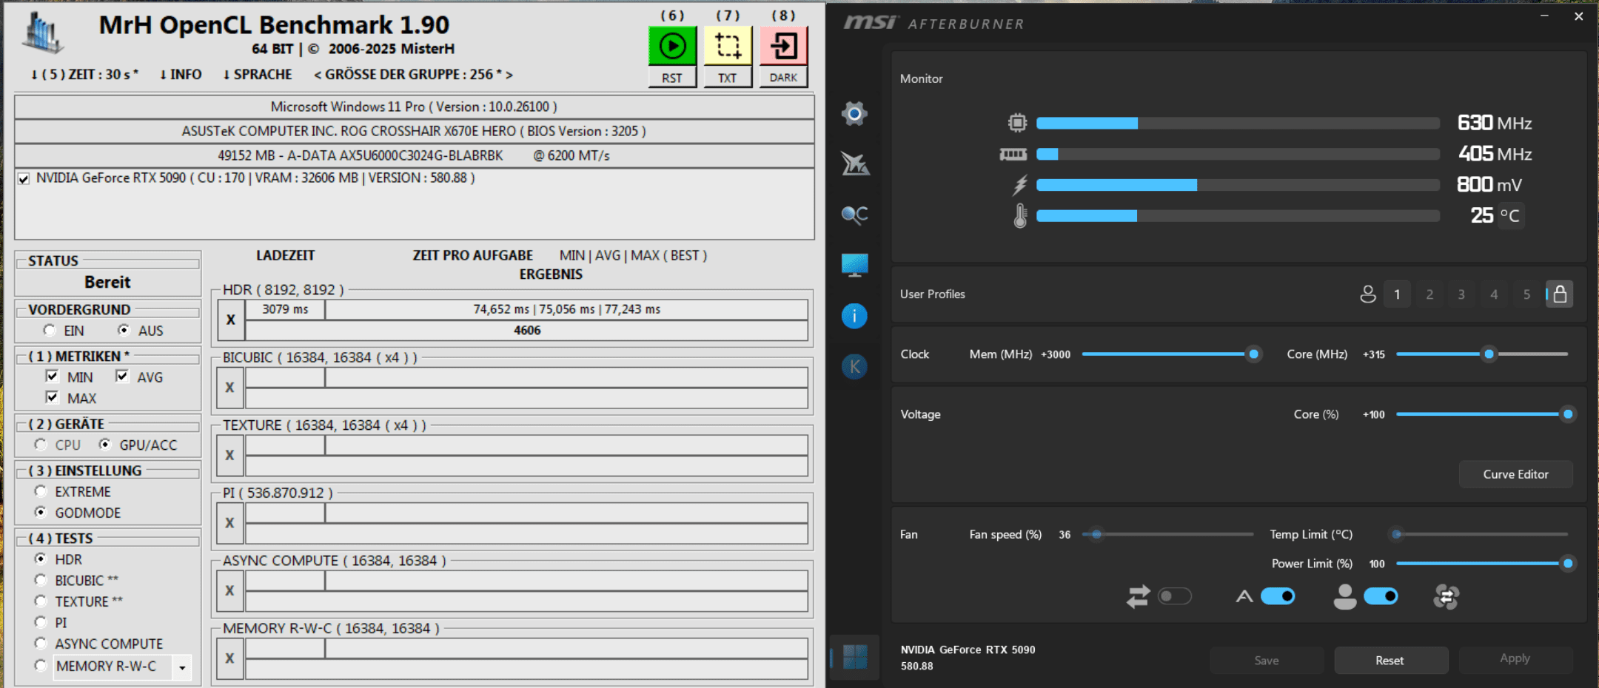Viewport: 1599px width, 688px height.
Task: Open the SPRACHE language menu
Action: point(257,75)
